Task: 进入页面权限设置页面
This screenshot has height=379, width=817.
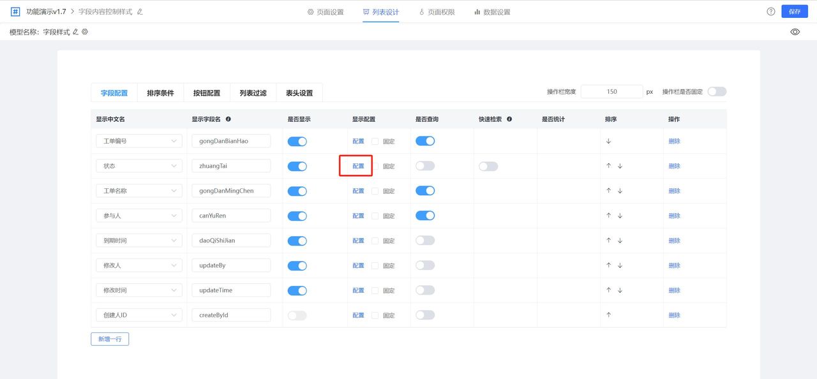Action: [436, 11]
